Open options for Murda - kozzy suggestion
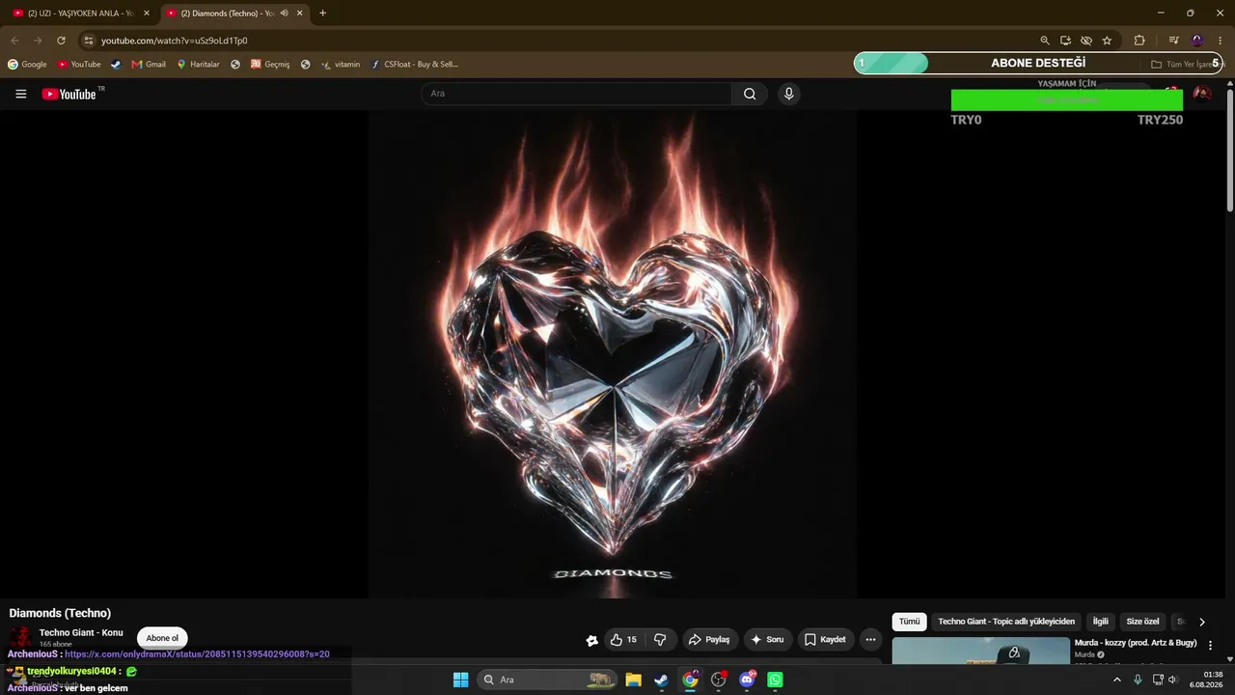 click(x=1210, y=646)
